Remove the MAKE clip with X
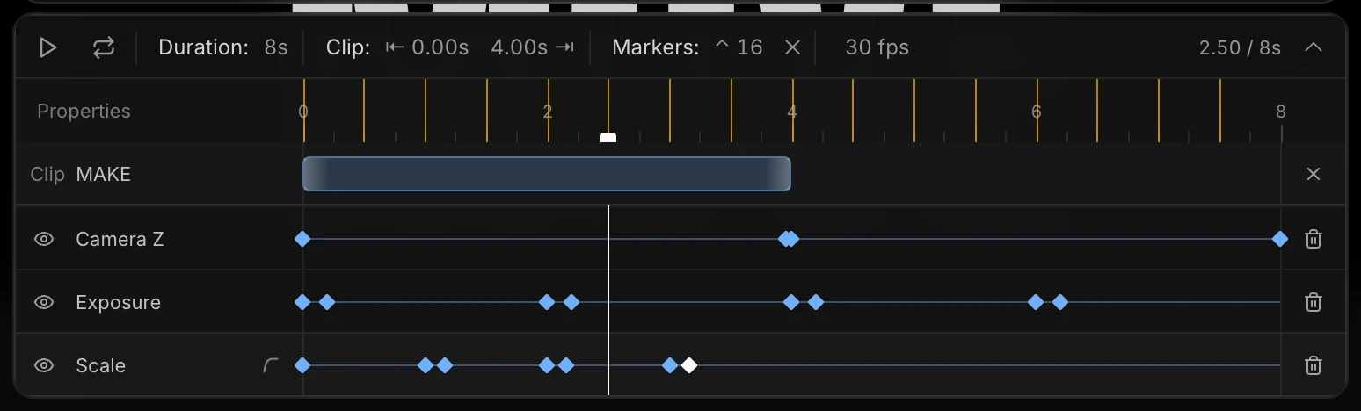Image resolution: width=1361 pixels, height=411 pixels. (x=1314, y=174)
